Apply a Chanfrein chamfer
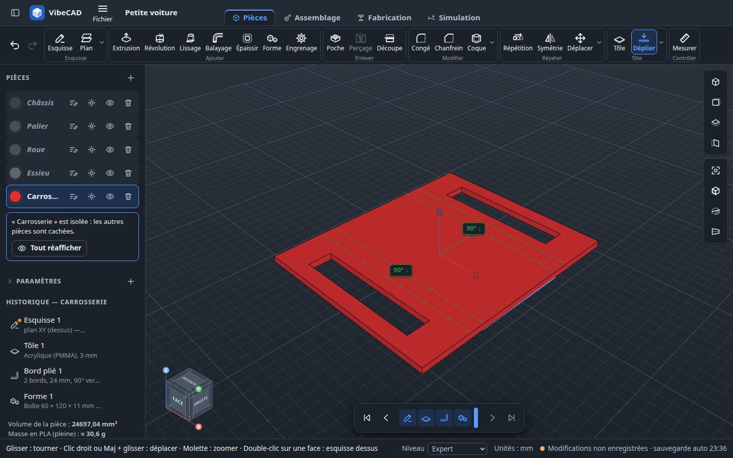This screenshot has height=458, width=733. (x=448, y=42)
